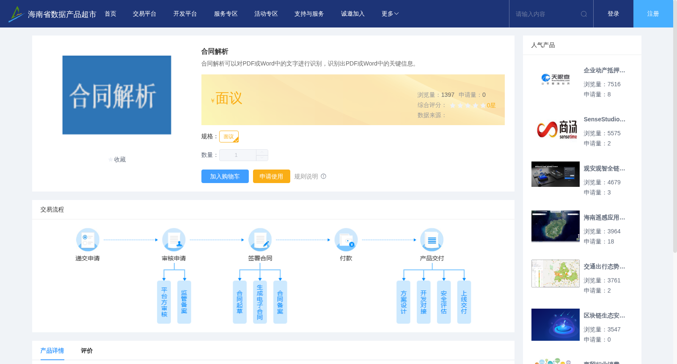
Task: Click the star rating display
Action: point(468,105)
